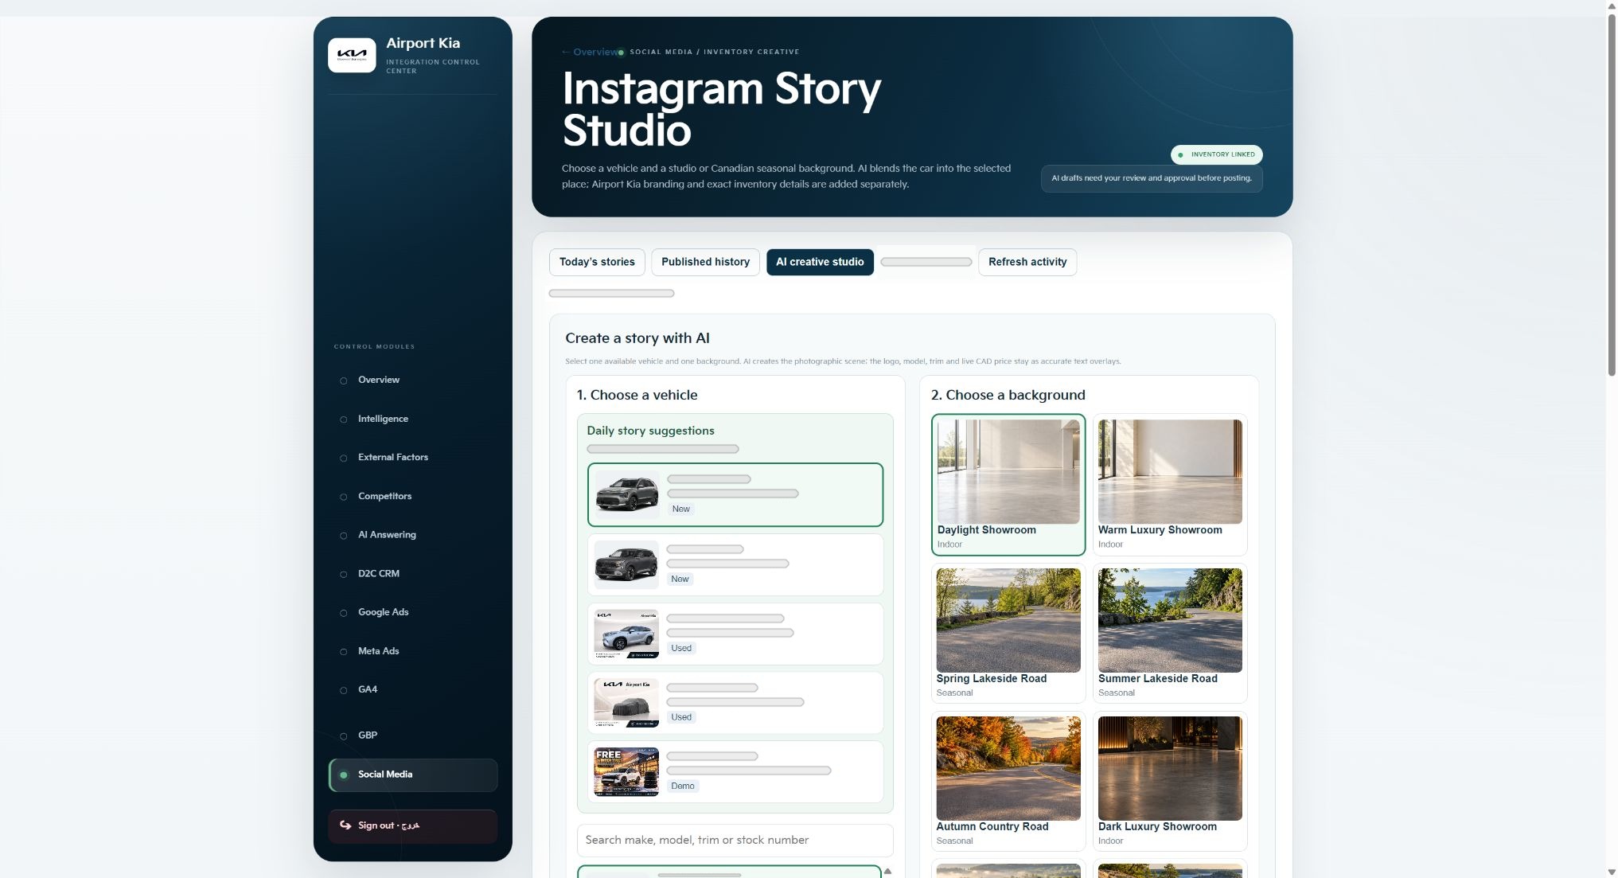Pick the Demo vehicle suggestion
This screenshot has width=1618, height=878.
tap(735, 772)
